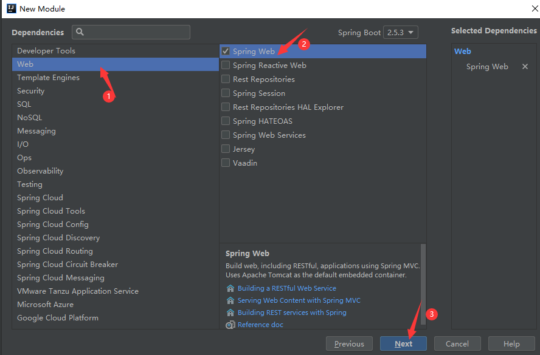
Task: Click the Spring Boot label
Action: (x=359, y=33)
